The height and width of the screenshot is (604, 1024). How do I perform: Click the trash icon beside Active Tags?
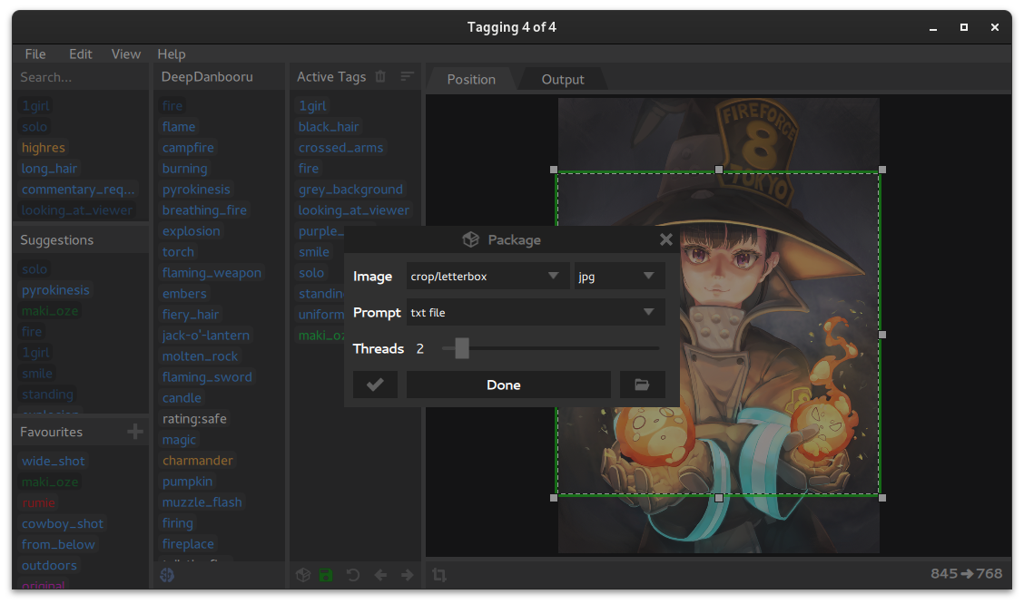tap(380, 77)
